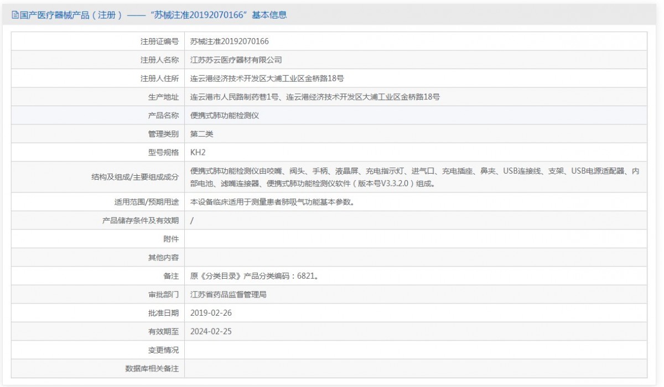664x387 pixels.
Task: Select the model value KH2
Action: pos(198,152)
